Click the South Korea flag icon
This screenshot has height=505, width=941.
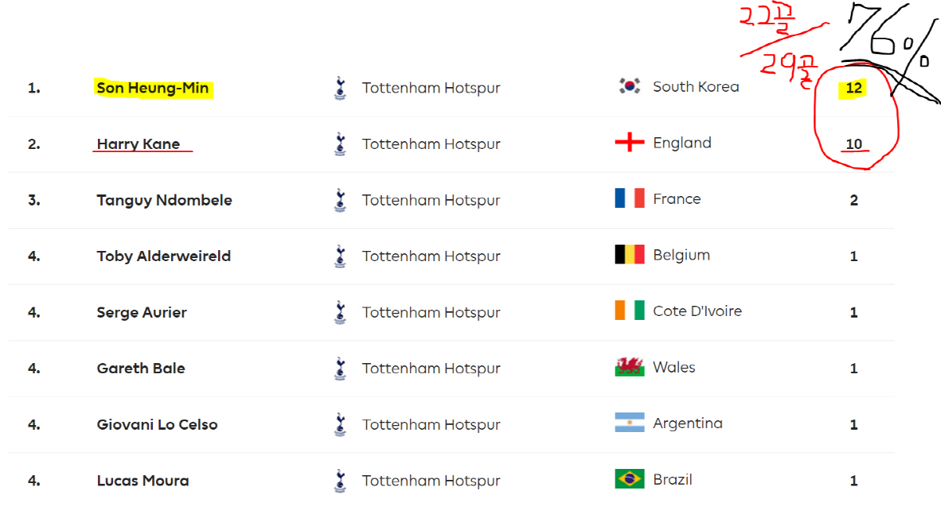click(630, 86)
